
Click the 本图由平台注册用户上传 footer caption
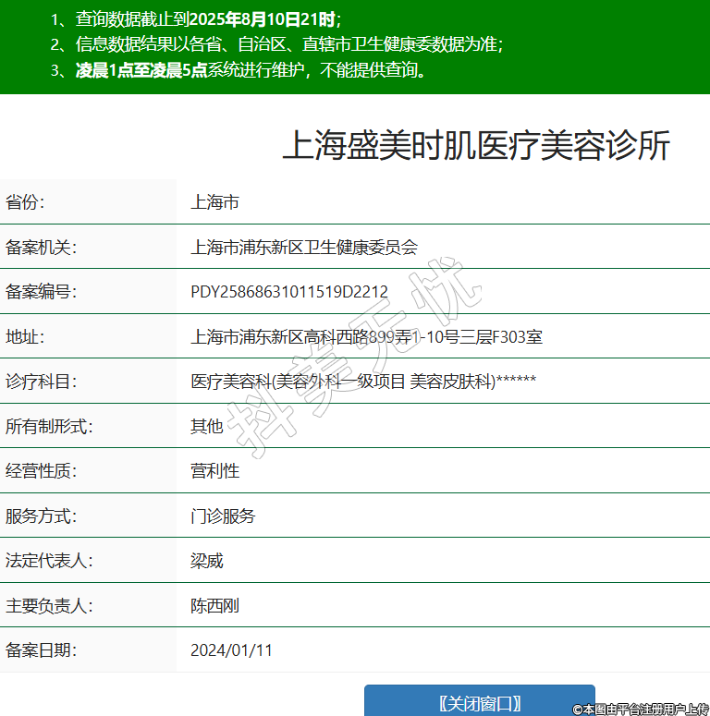(640, 709)
